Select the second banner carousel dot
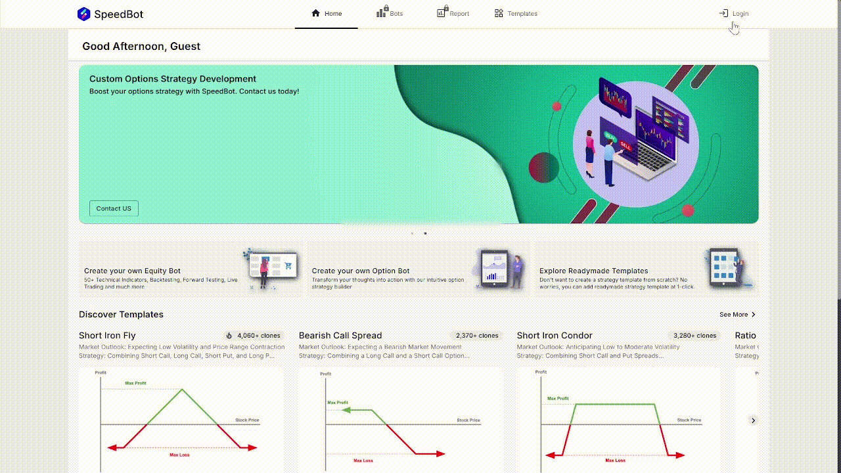The image size is (841, 473). tap(425, 233)
